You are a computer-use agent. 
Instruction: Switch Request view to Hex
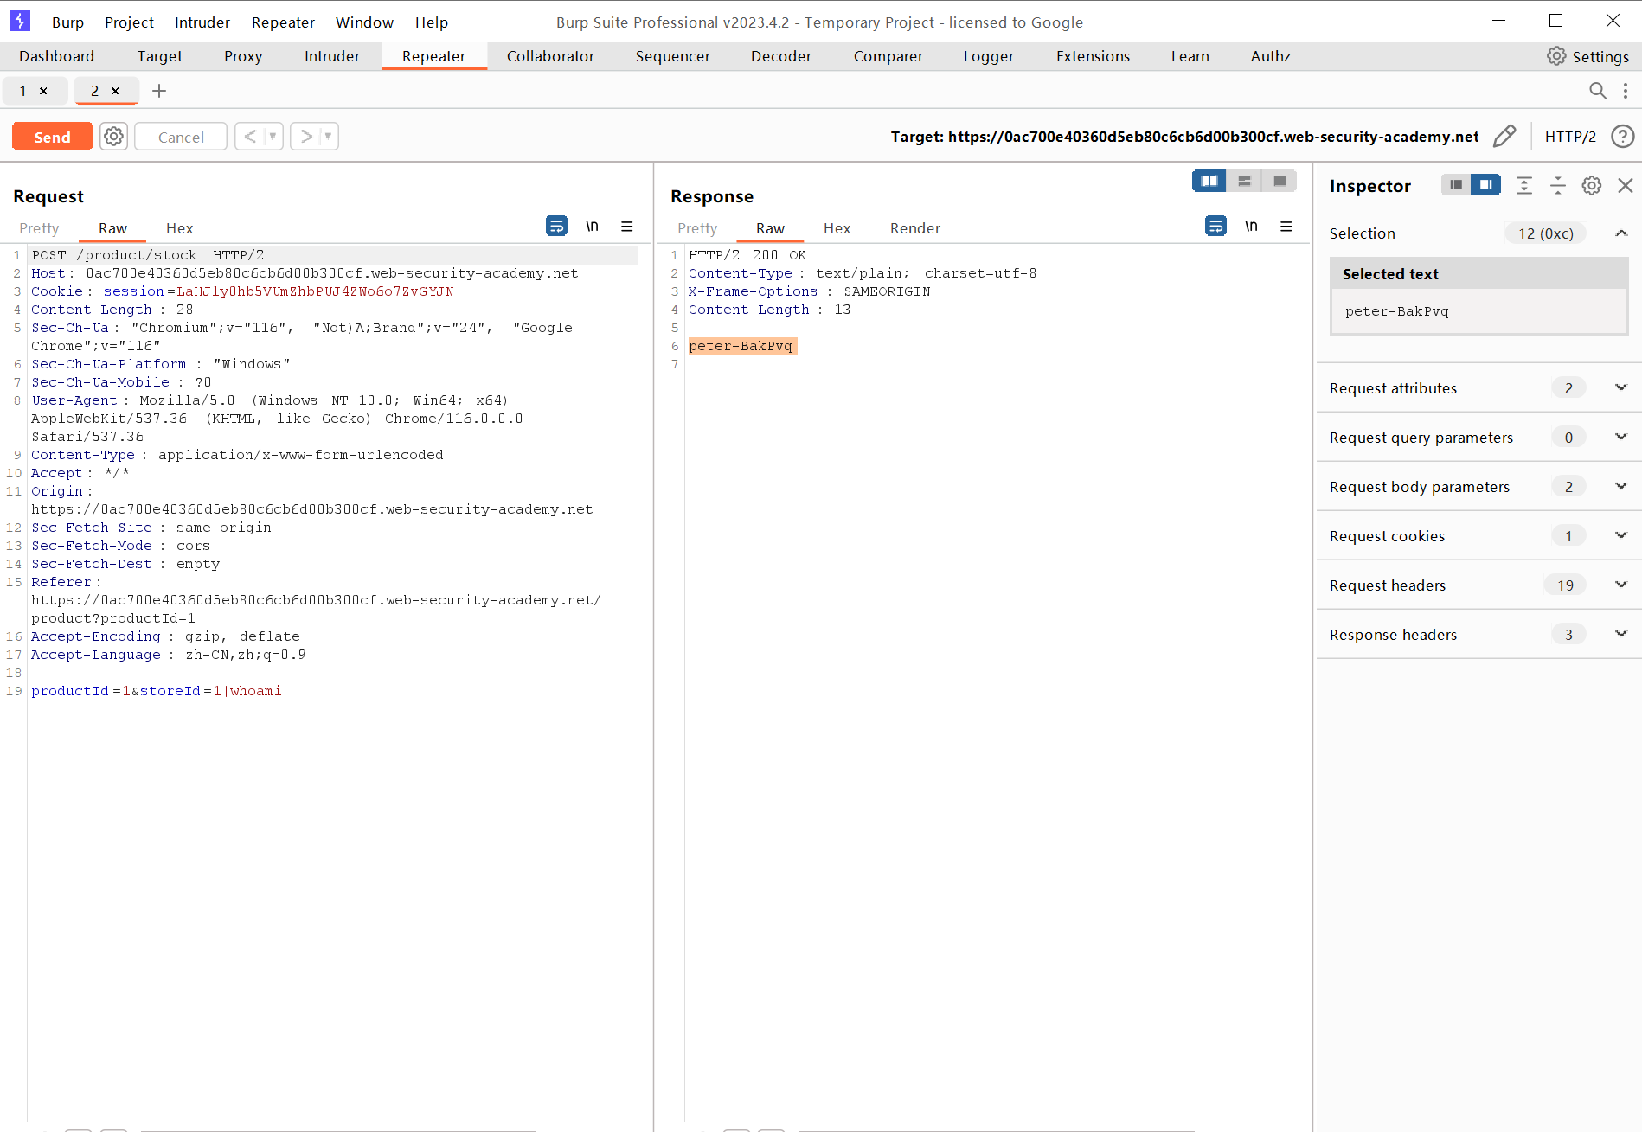click(179, 228)
